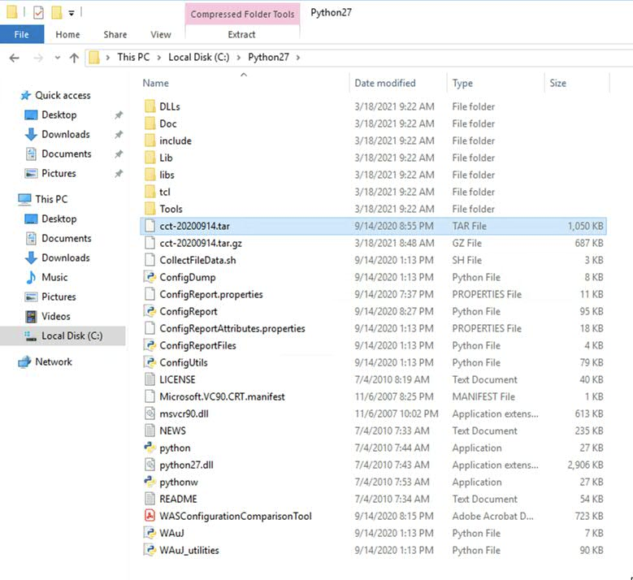Click the cct-20200914.tar file icon
This screenshot has height=580, width=633.
(150, 226)
